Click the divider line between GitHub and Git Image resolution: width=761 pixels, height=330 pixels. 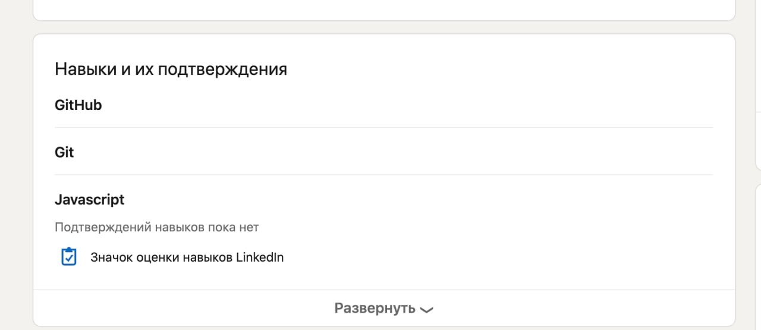click(x=383, y=127)
